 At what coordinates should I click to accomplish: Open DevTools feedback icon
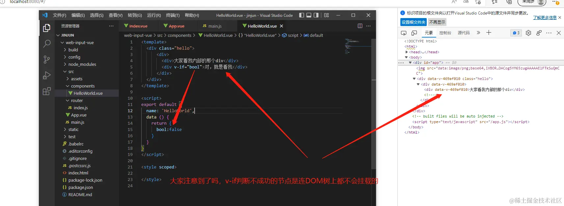(x=539, y=33)
